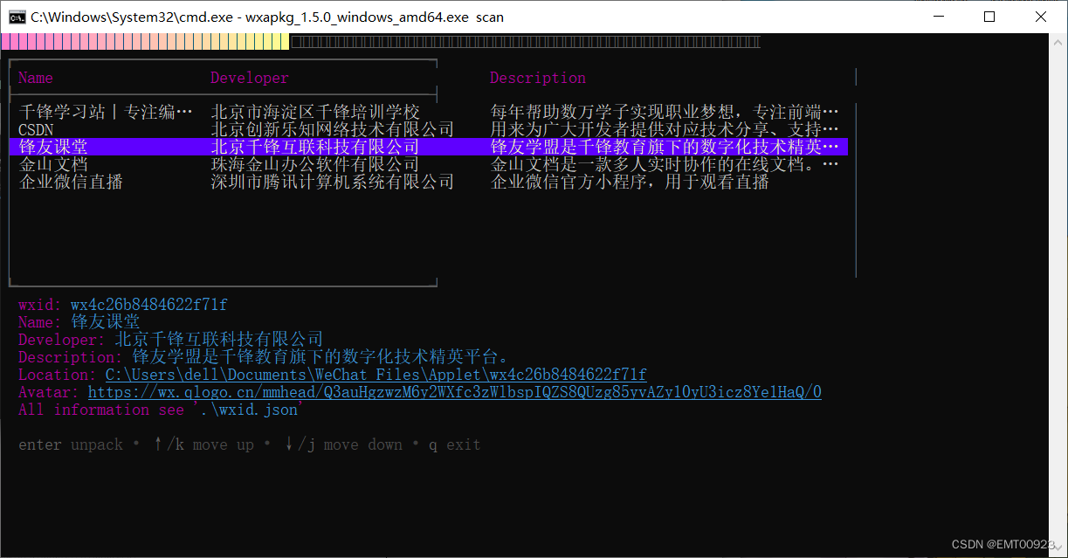Image resolution: width=1068 pixels, height=558 pixels.
Task: Select the highlighted 锋友课堂 row name
Action: point(53,147)
